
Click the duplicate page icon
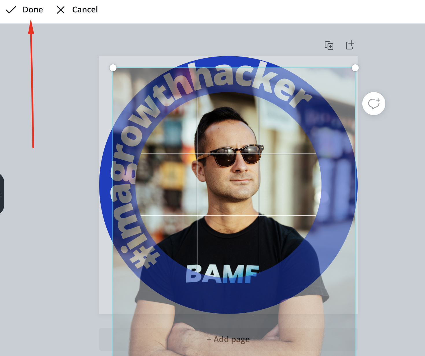pyautogui.click(x=329, y=46)
